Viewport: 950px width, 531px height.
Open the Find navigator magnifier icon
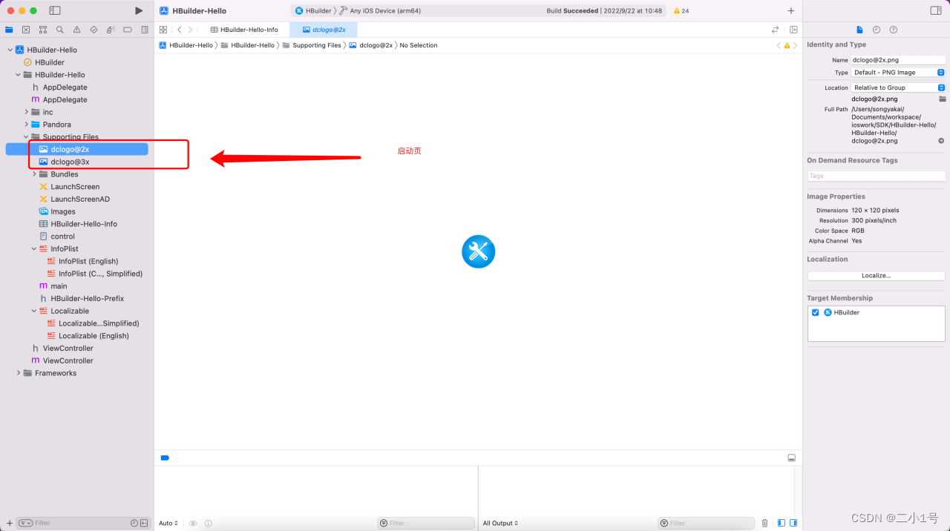point(60,30)
